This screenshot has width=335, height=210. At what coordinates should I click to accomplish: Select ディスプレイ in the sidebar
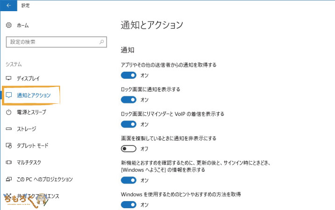click(28, 78)
